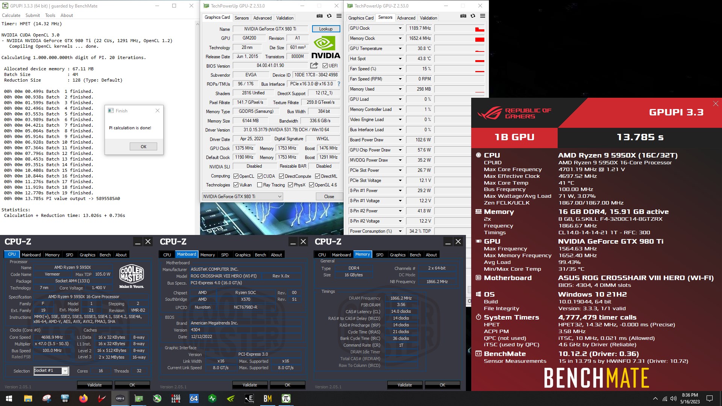Image resolution: width=722 pixels, height=406 pixels.
Task: Open the volume control in system tray
Action: (673, 398)
